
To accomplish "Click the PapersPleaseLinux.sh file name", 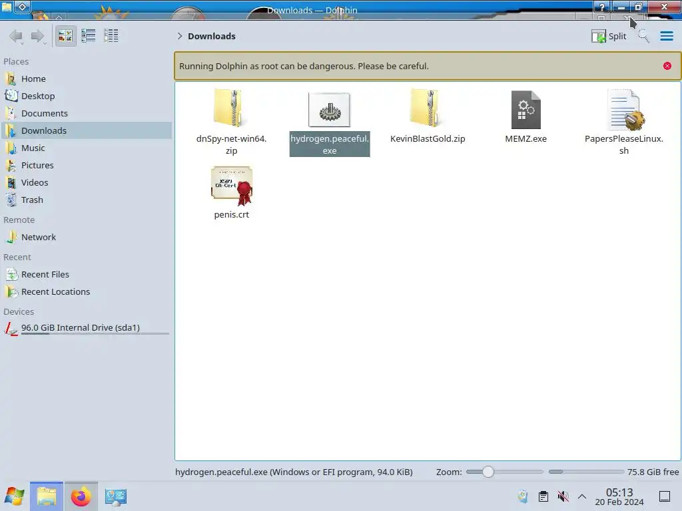I will click(x=623, y=144).
